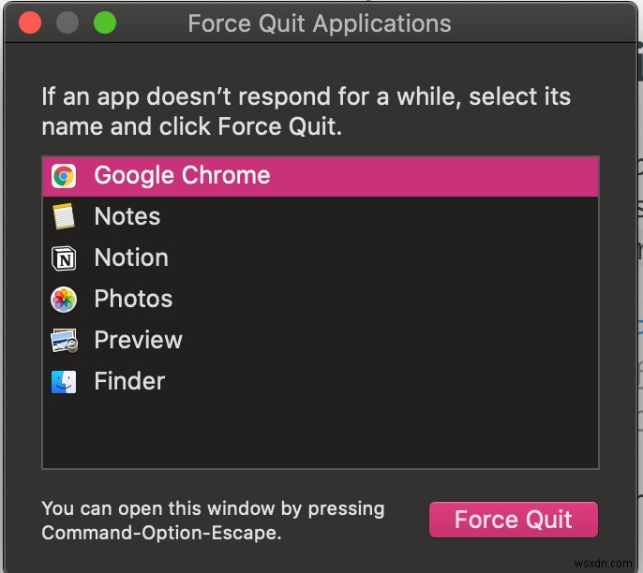Click the instruction text above the app list
Image resolution: width=643 pixels, height=573 pixels.
point(306,110)
